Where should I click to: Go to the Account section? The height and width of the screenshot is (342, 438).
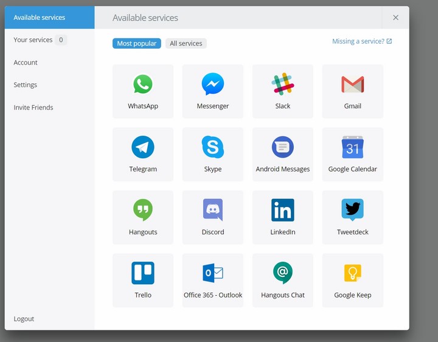click(x=26, y=63)
